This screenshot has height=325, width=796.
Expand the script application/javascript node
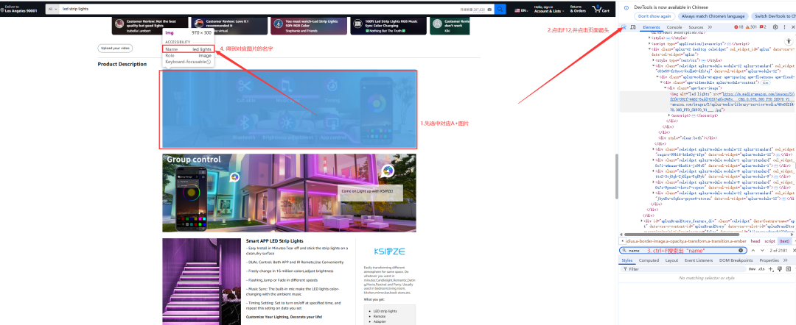[x=650, y=43]
